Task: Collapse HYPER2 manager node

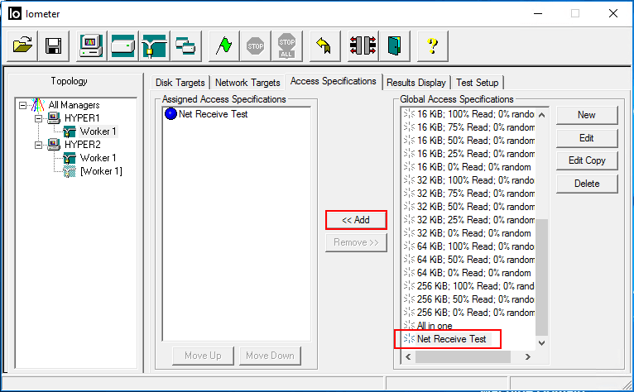Action: (x=38, y=145)
